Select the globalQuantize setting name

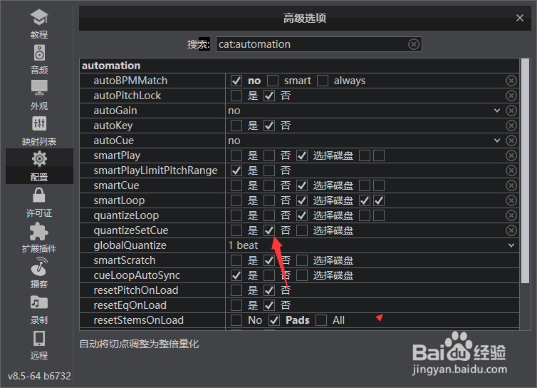pyautogui.click(x=130, y=245)
